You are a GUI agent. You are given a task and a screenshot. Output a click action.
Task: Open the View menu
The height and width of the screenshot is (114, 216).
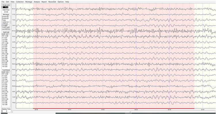(12, 2)
